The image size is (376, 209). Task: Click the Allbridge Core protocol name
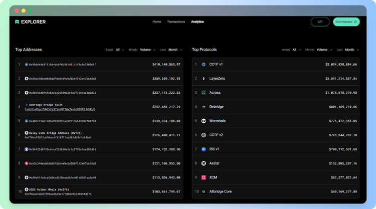221,192
